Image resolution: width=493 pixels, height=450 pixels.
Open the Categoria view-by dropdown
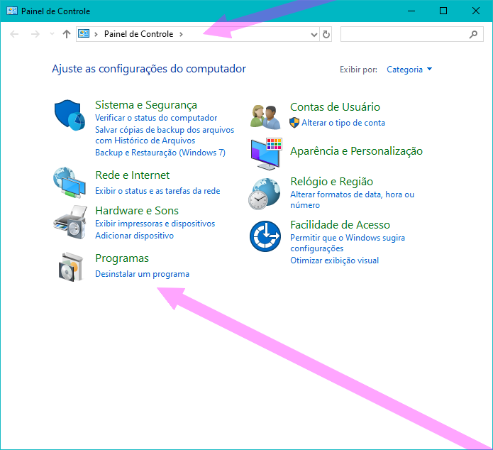point(409,70)
